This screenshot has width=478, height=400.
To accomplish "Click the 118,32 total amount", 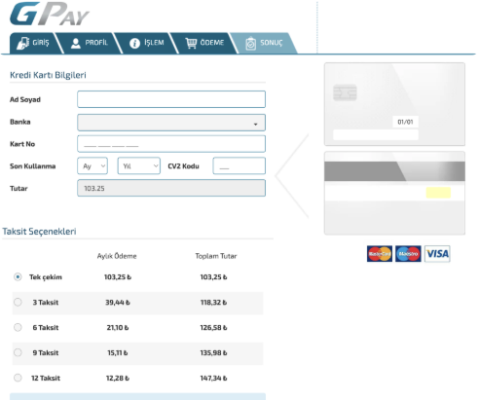I will [213, 303].
